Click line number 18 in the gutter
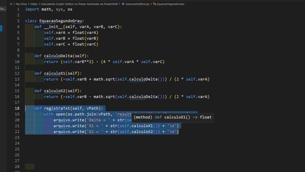Screen dimensions: 305x172 (17, 108)
